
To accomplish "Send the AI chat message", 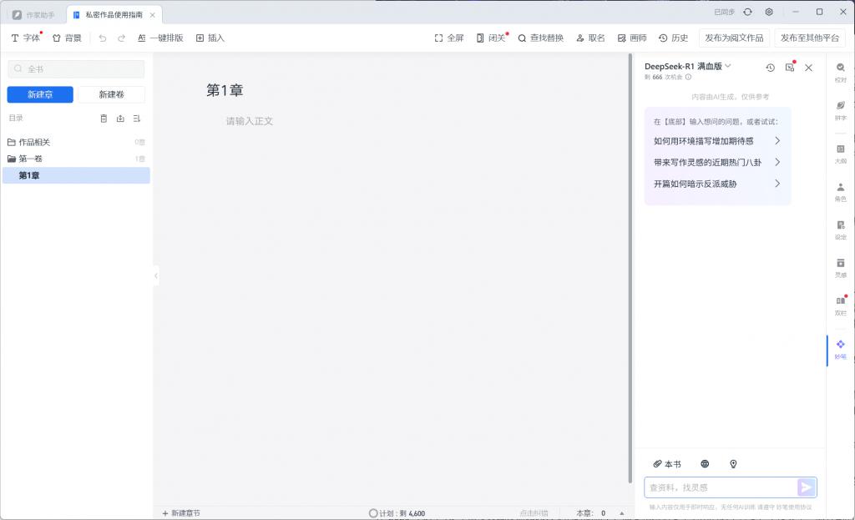I will (x=806, y=487).
